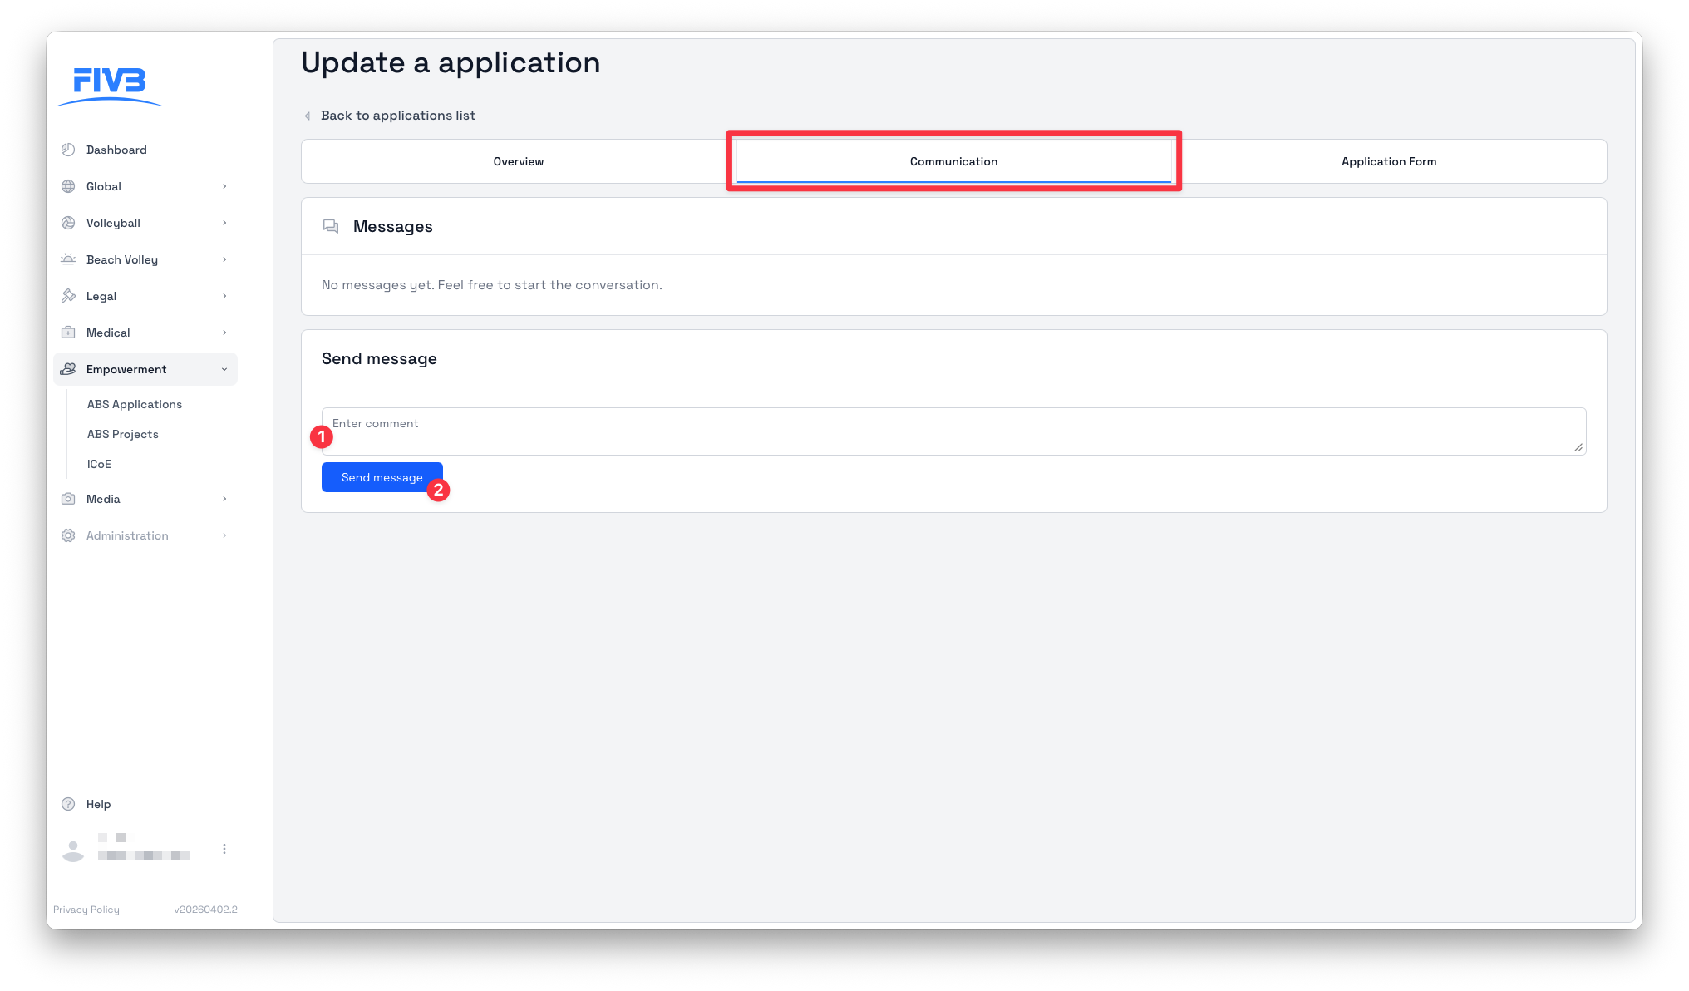The width and height of the screenshot is (1689, 991).
Task: Click the Global globe icon
Action: (x=68, y=186)
